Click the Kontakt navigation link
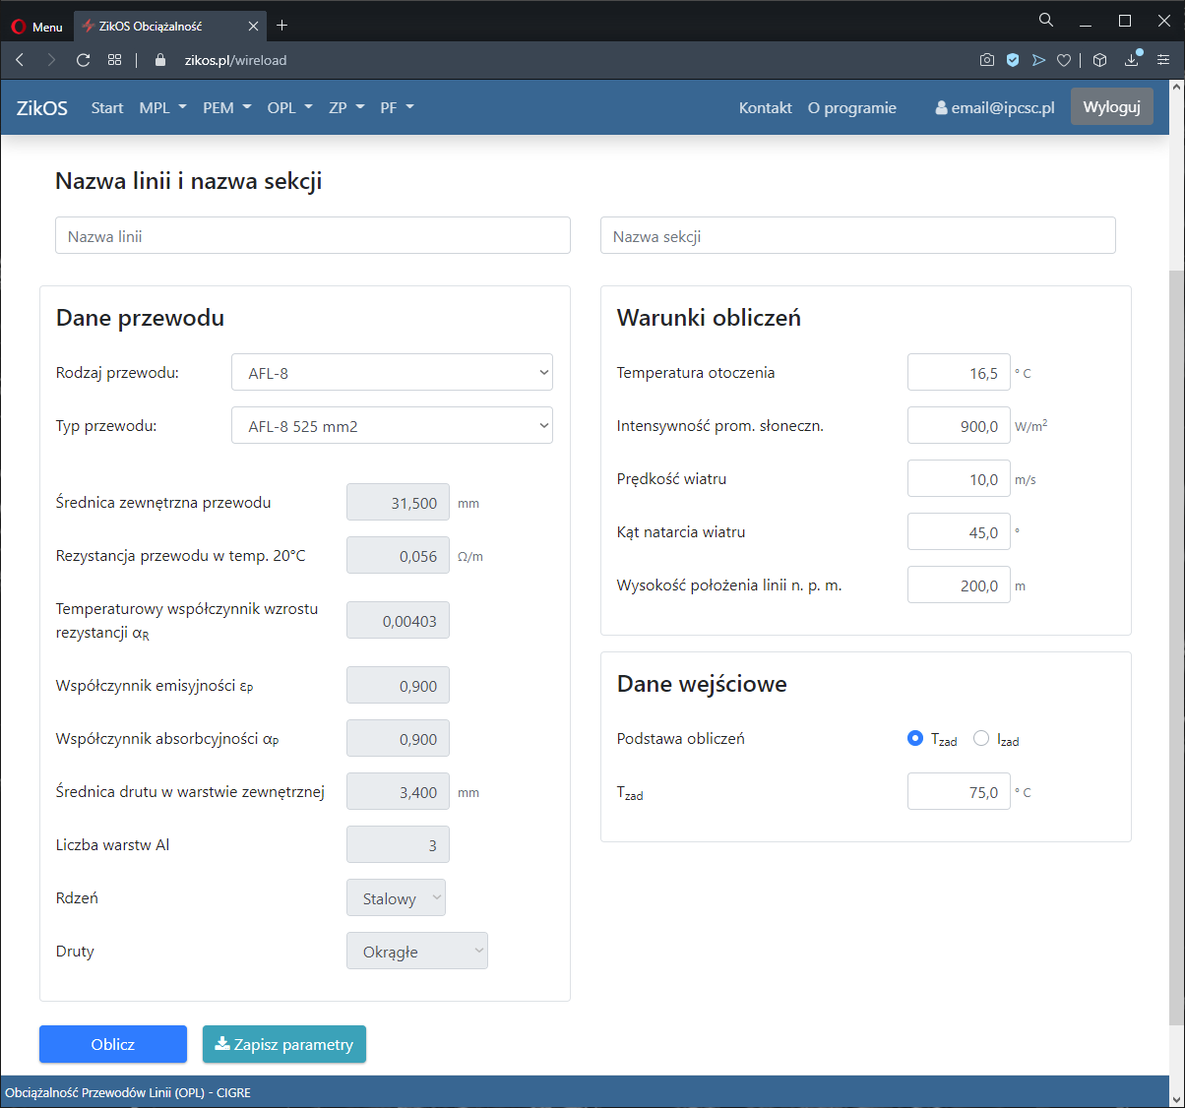The width and height of the screenshot is (1185, 1108). click(765, 108)
